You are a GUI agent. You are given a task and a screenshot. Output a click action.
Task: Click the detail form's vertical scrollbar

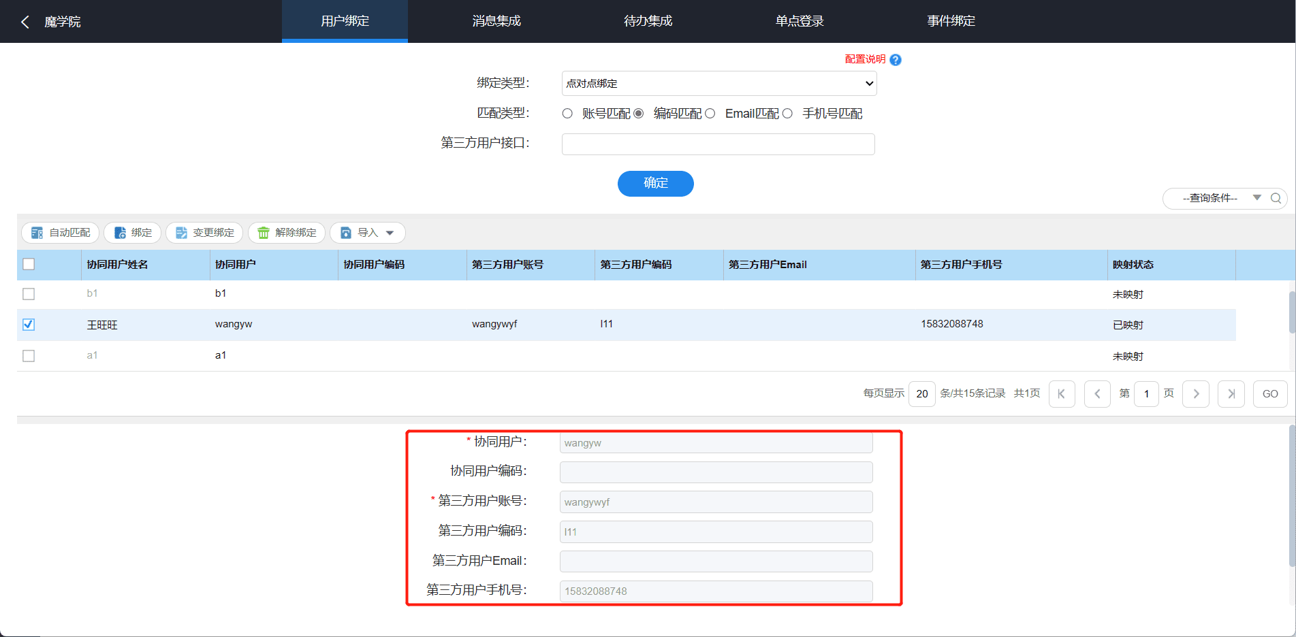[x=1292, y=496]
